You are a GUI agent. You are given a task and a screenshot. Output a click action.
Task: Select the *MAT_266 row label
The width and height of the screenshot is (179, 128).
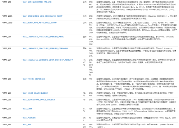click(x=7, y=79)
